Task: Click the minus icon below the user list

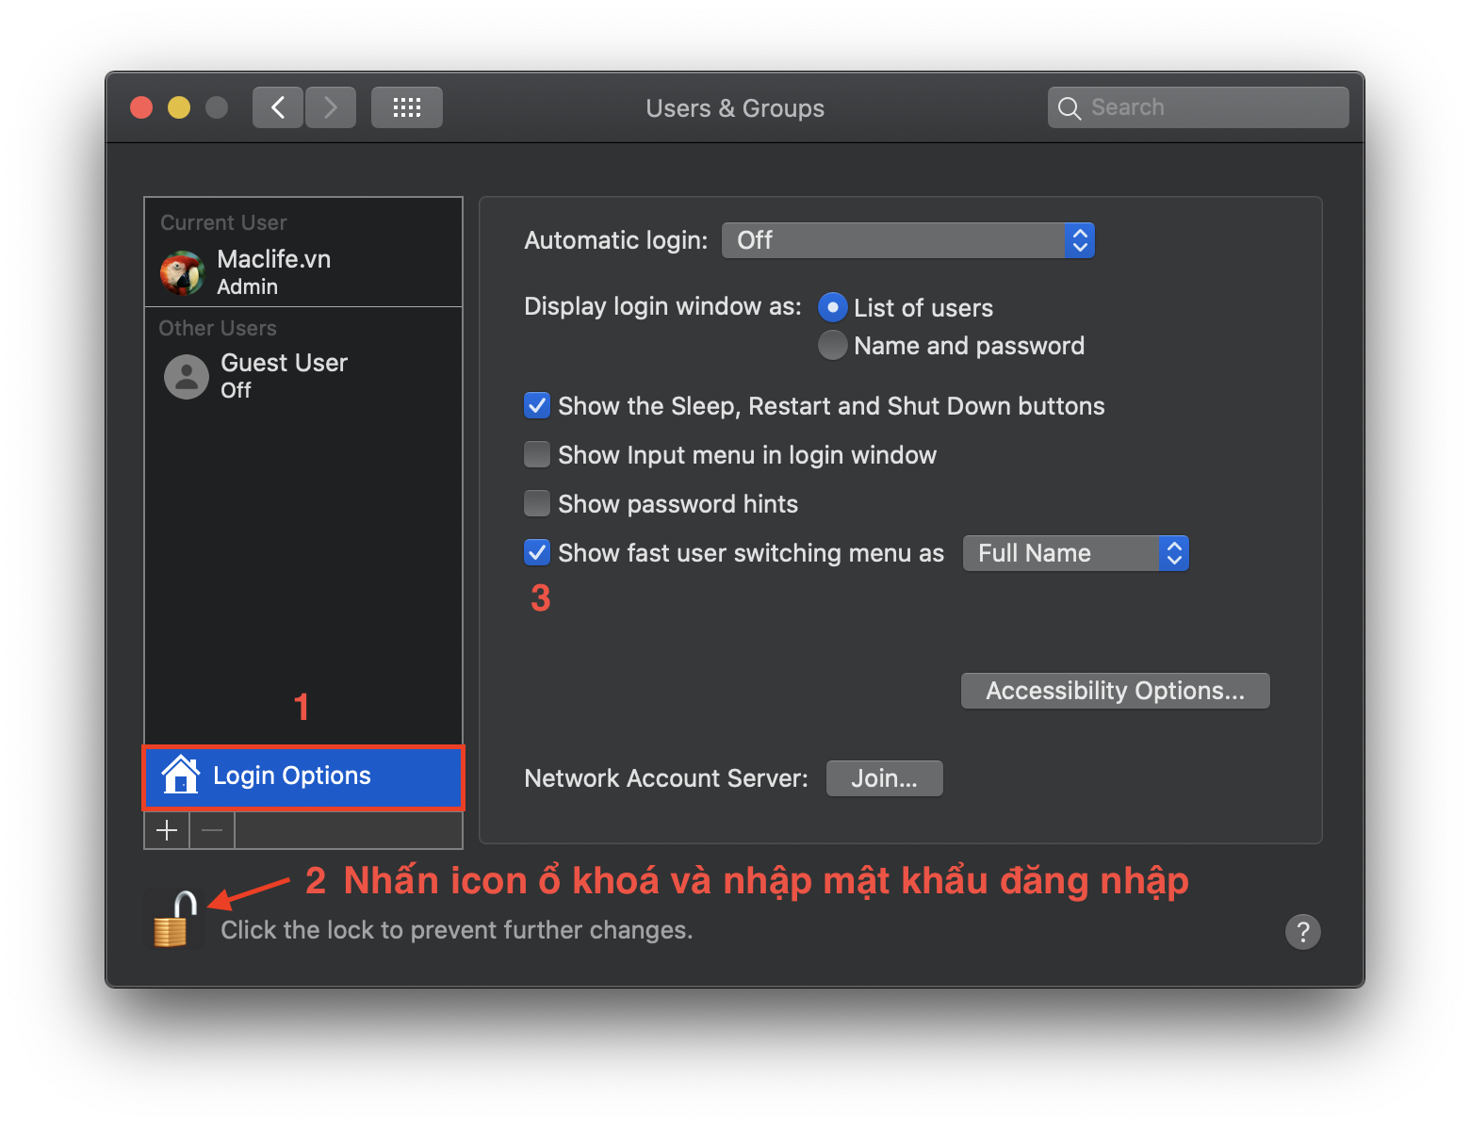Action: [211, 830]
